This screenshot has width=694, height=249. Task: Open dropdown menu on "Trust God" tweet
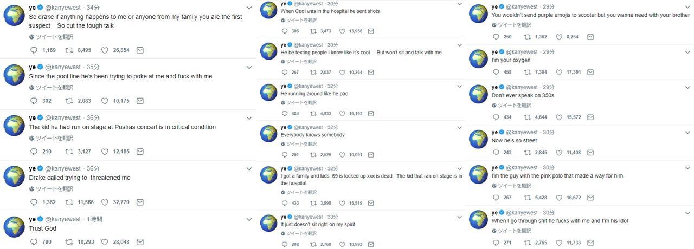click(x=249, y=220)
